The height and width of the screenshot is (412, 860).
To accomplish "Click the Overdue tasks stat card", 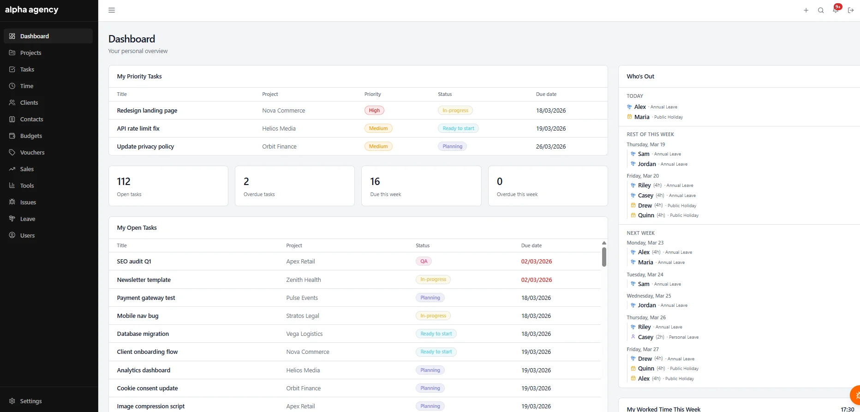I will point(295,186).
